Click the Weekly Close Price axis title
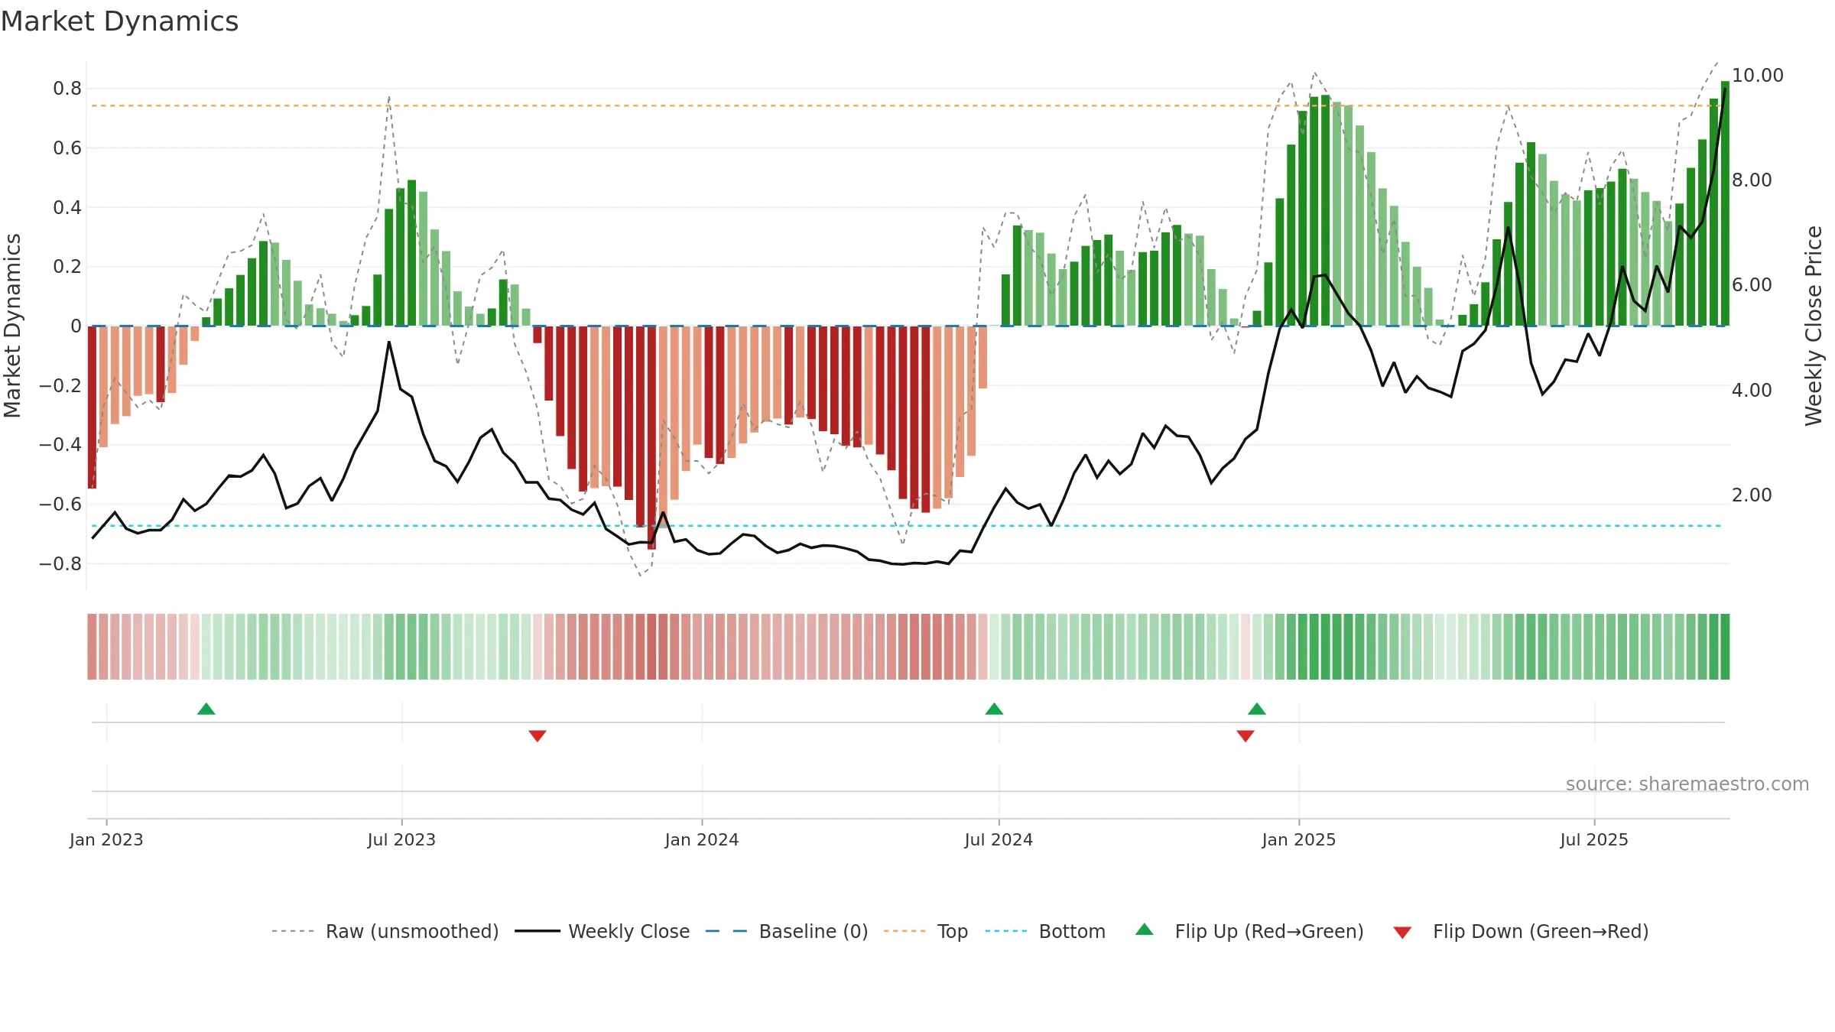This screenshot has width=1835, height=1032. point(1814,326)
